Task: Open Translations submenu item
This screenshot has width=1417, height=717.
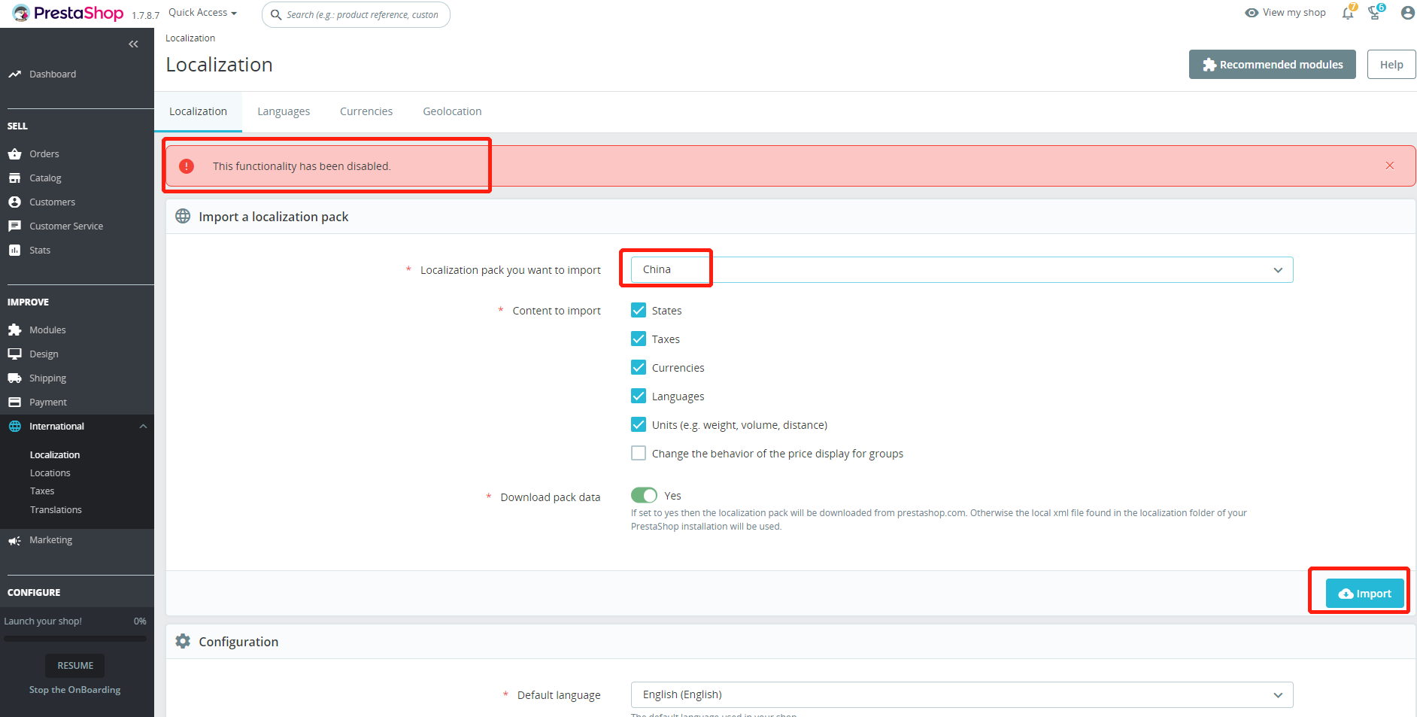Action: coord(56,509)
